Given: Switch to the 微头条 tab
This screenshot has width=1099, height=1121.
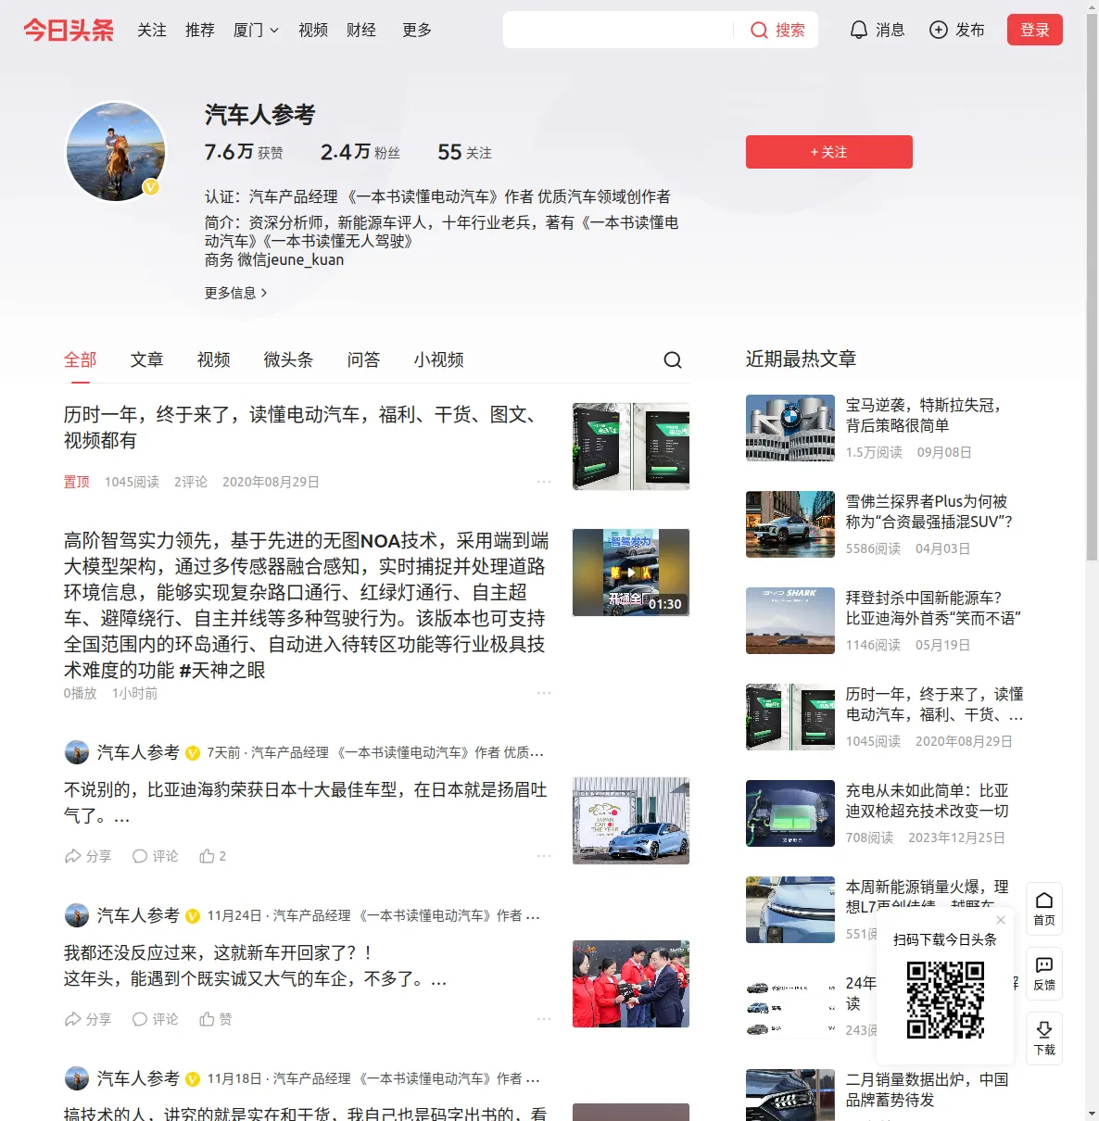Looking at the screenshot, I should click(x=289, y=359).
